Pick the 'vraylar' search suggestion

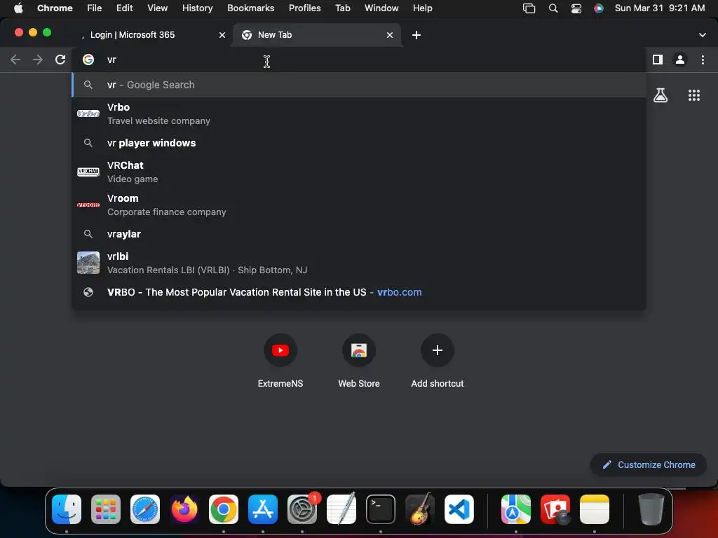tap(359, 234)
